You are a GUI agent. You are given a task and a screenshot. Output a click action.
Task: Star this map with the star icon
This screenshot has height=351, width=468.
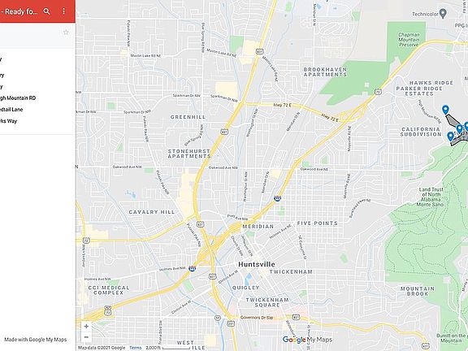click(x=66, y=32)
